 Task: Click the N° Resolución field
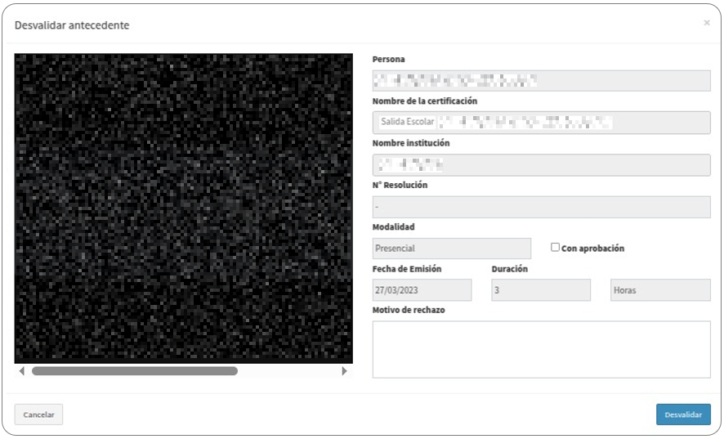click(x=541, y=207)
